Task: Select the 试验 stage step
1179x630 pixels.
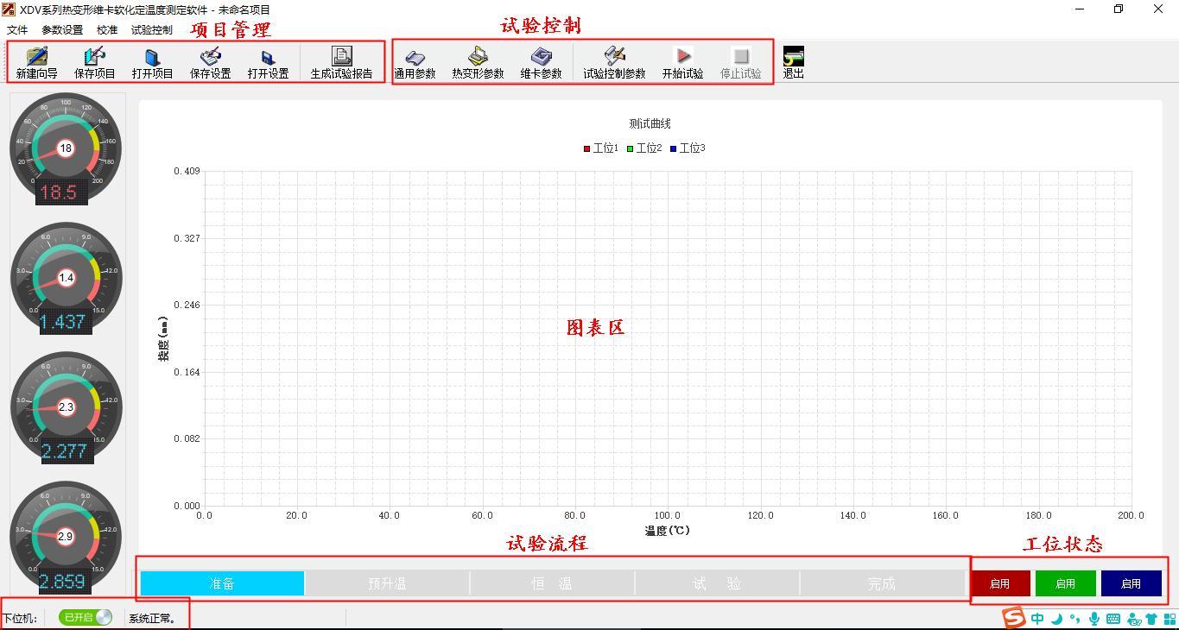Action: (x=717, y=583)
